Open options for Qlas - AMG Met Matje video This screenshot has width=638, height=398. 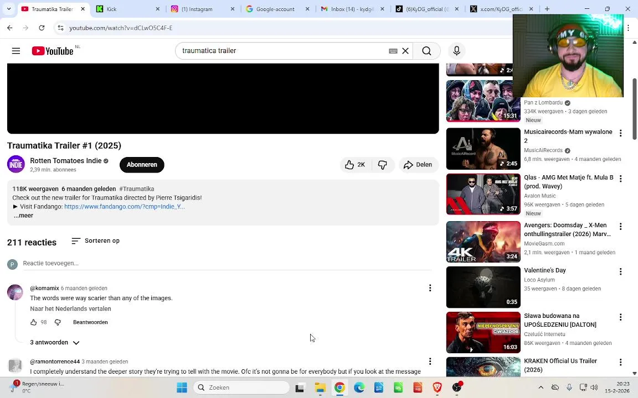tap(620, 179)
